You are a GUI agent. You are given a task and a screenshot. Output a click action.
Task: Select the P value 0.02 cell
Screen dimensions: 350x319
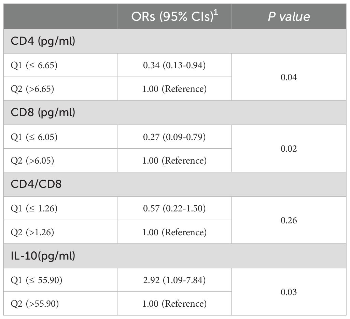coord(289,149)
